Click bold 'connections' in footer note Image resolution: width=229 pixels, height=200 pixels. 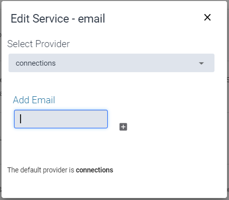[94, 170]
